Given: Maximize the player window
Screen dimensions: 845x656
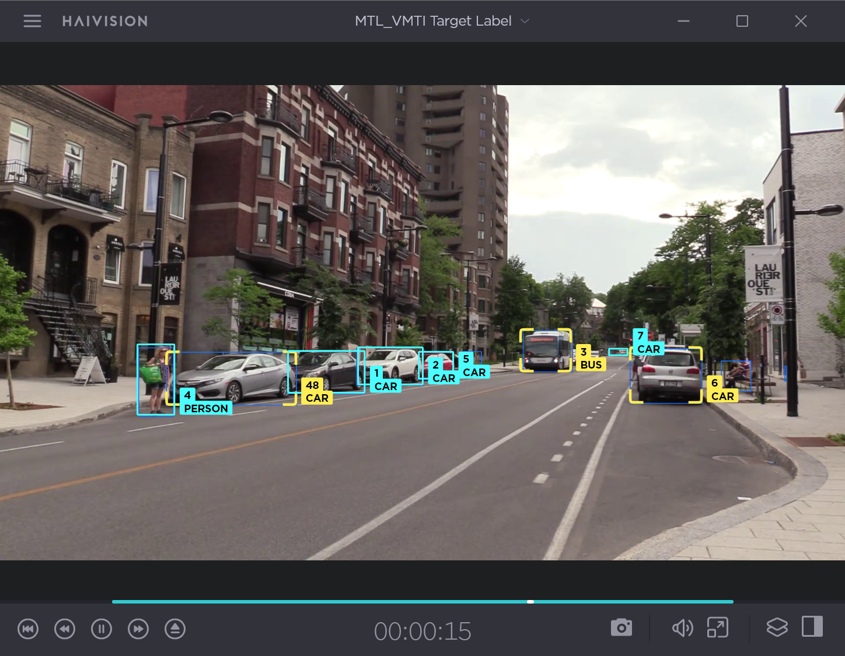Looking at the screenshot, I should click(742, 21).
